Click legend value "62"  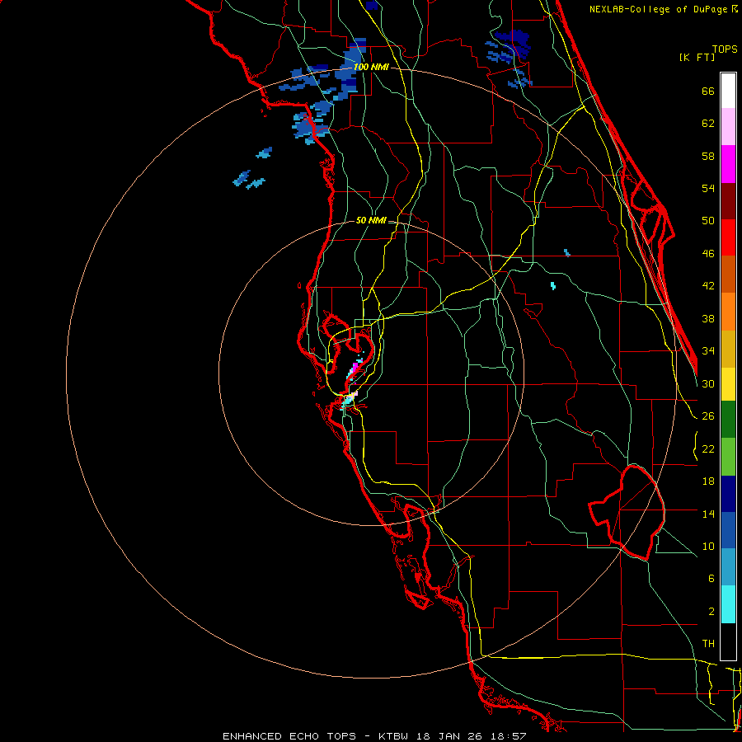tap(708, 124)
